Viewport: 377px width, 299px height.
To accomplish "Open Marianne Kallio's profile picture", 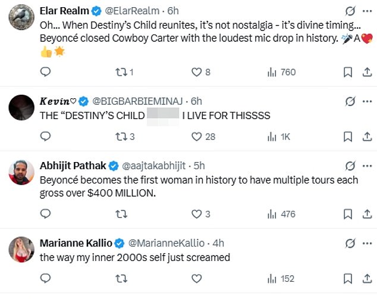I will [21, 249].
